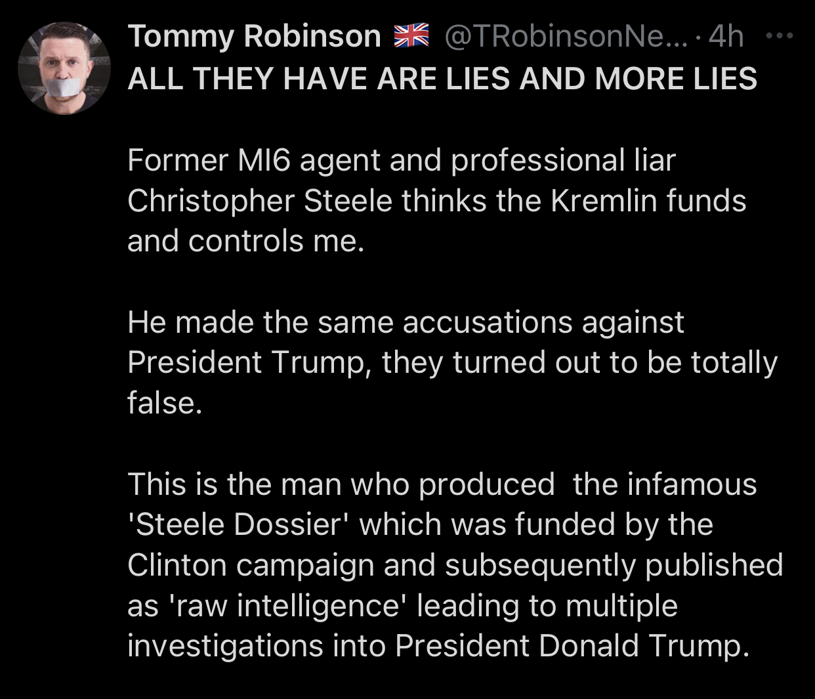Click the words professional liar
The width and height of the screenshot is (815, 699).
pos(563,160)
